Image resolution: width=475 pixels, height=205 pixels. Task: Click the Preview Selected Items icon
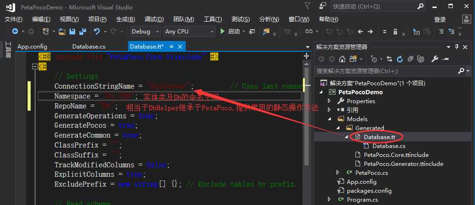pos(445,59)
